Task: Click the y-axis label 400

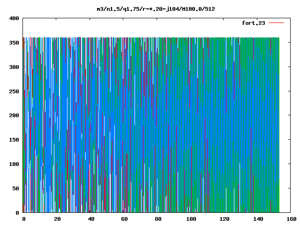Action: tap(14, 18)
